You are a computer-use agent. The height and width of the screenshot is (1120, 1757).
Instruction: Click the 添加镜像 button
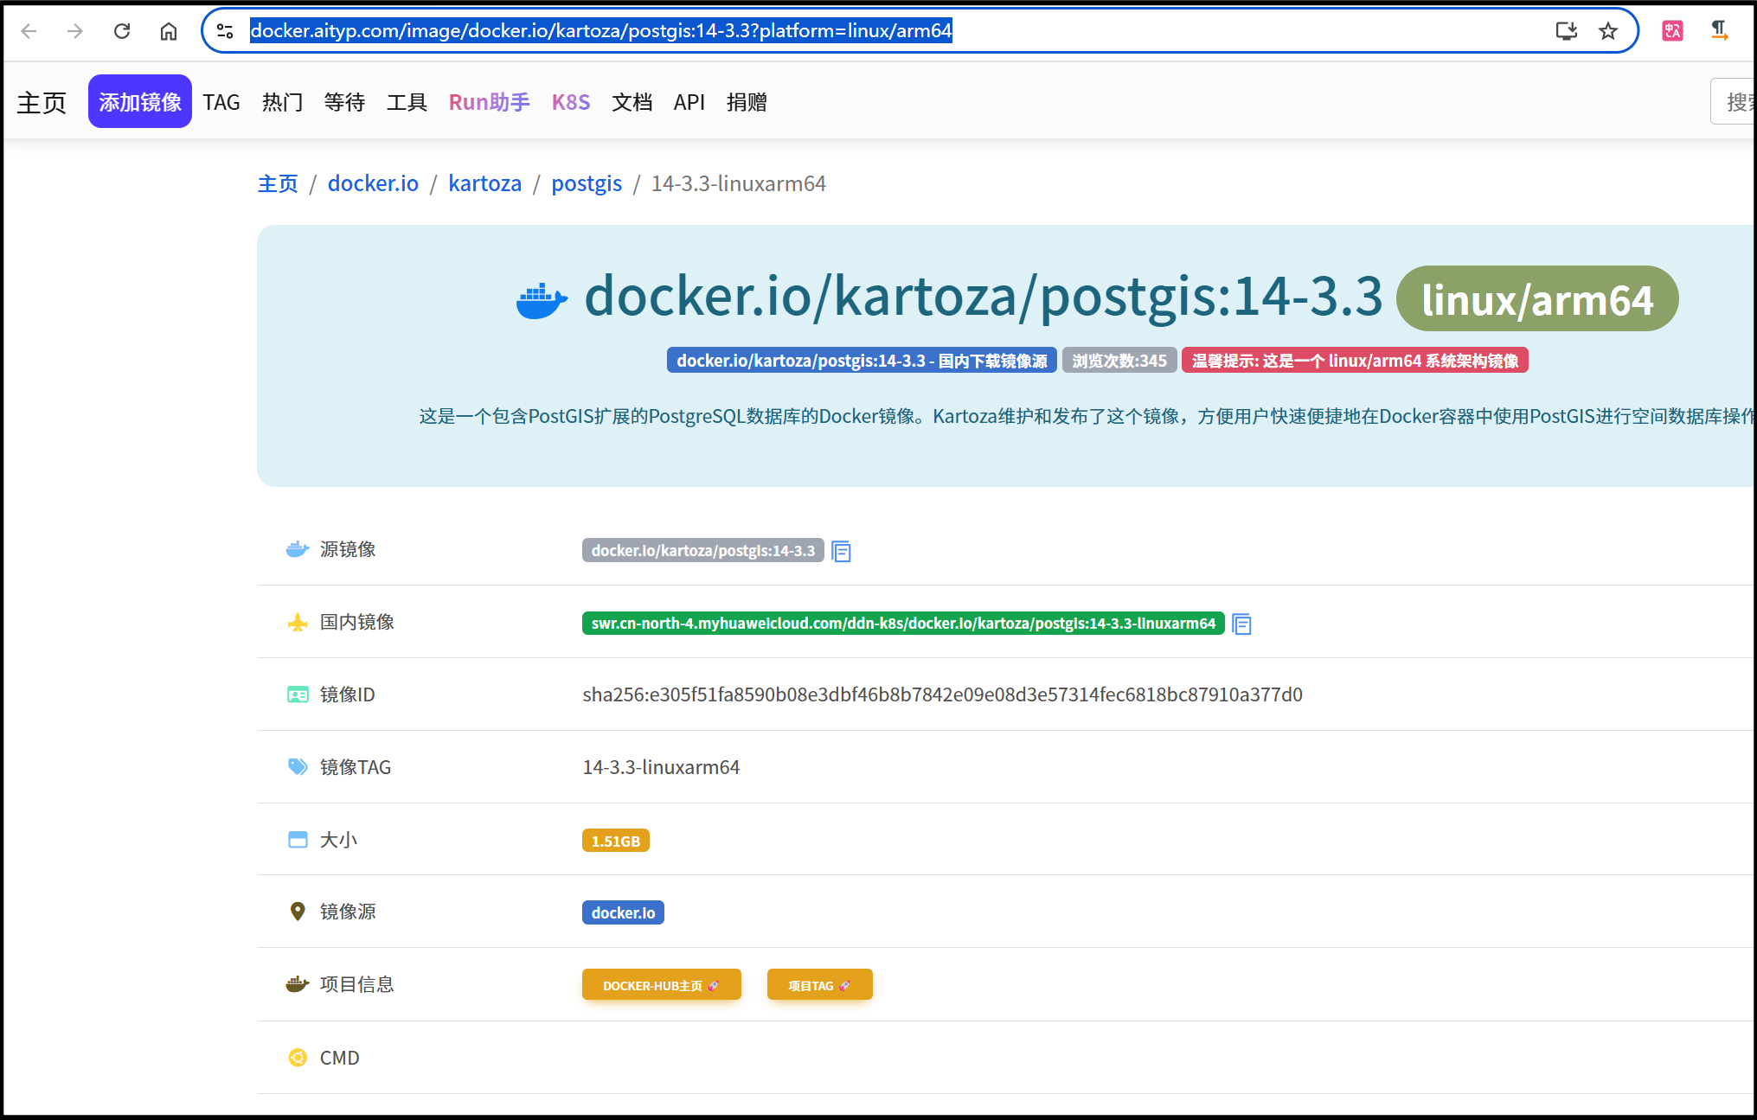(140, 102)
